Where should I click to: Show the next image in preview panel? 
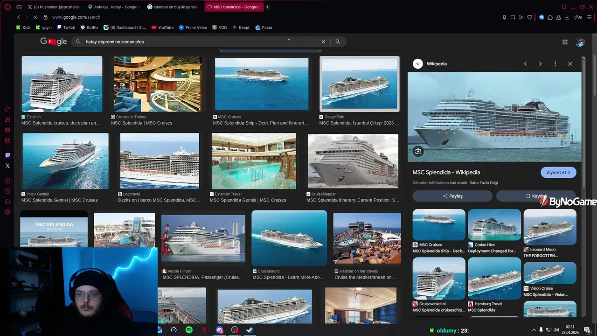540,64
